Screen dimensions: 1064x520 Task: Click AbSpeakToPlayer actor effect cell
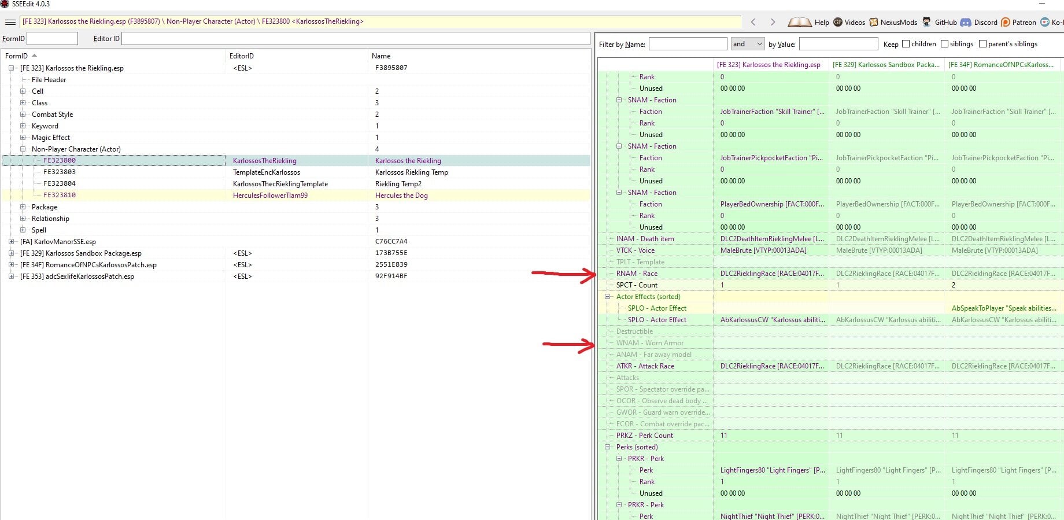click(1004, 308)
